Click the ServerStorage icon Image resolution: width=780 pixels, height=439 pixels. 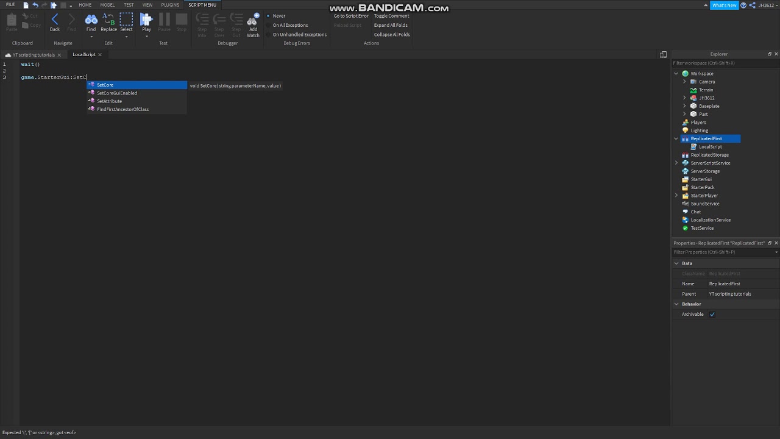[685, 171]
